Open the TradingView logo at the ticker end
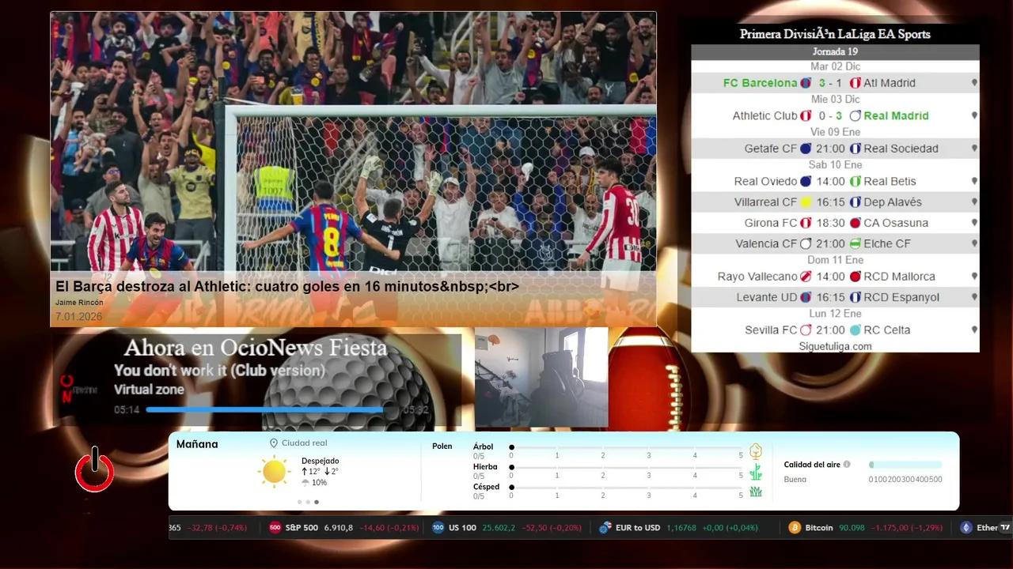This screenshot has width=1013, height=569. point(1005,528)
